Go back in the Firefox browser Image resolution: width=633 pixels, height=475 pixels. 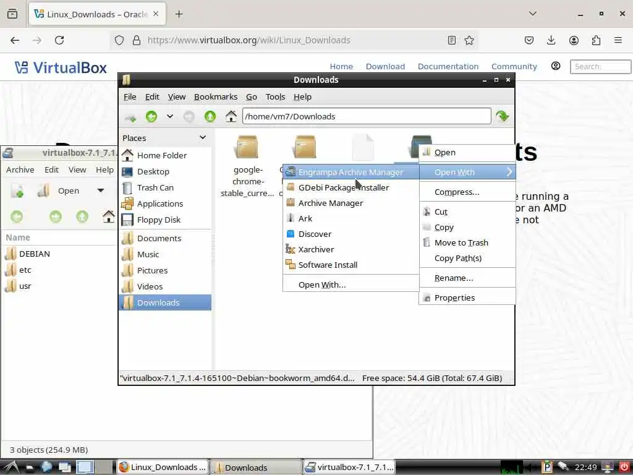pos(15,40)
